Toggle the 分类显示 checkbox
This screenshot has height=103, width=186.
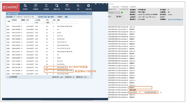pos(56,17)
